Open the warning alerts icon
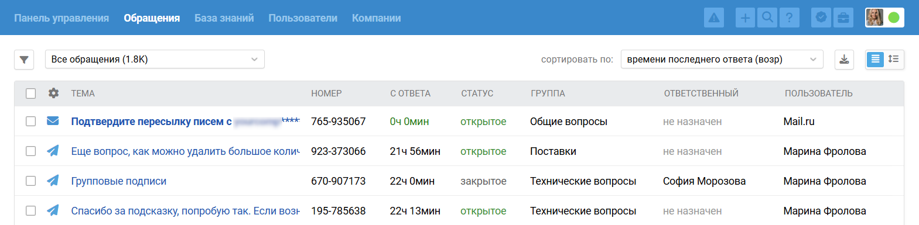 click(714, 18)
